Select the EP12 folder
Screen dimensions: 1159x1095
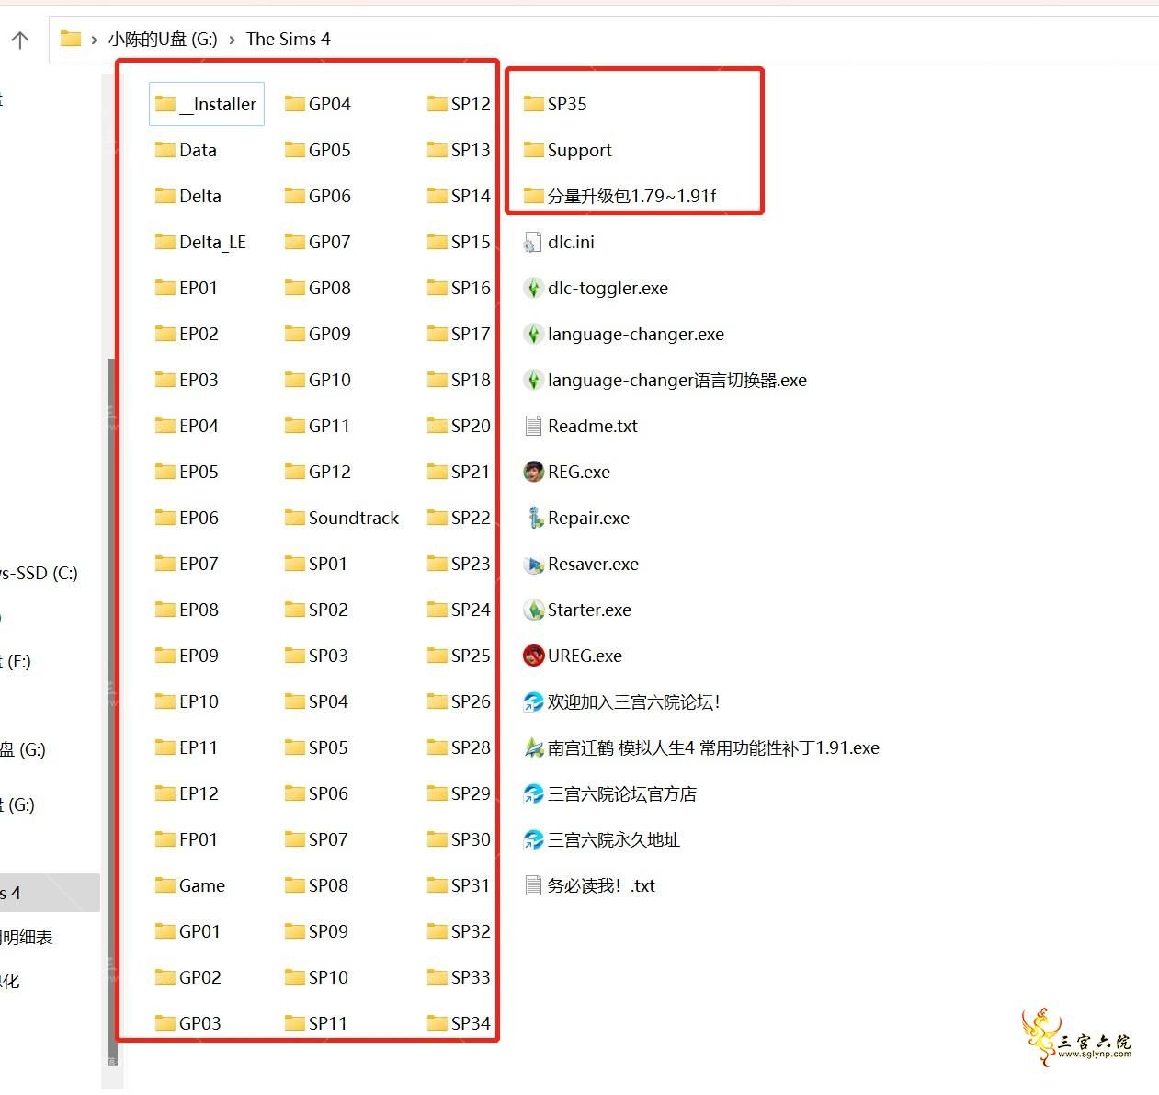(187, 793)
